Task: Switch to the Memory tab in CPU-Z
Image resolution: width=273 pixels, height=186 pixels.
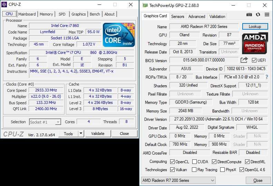Action: coord(46,14)
